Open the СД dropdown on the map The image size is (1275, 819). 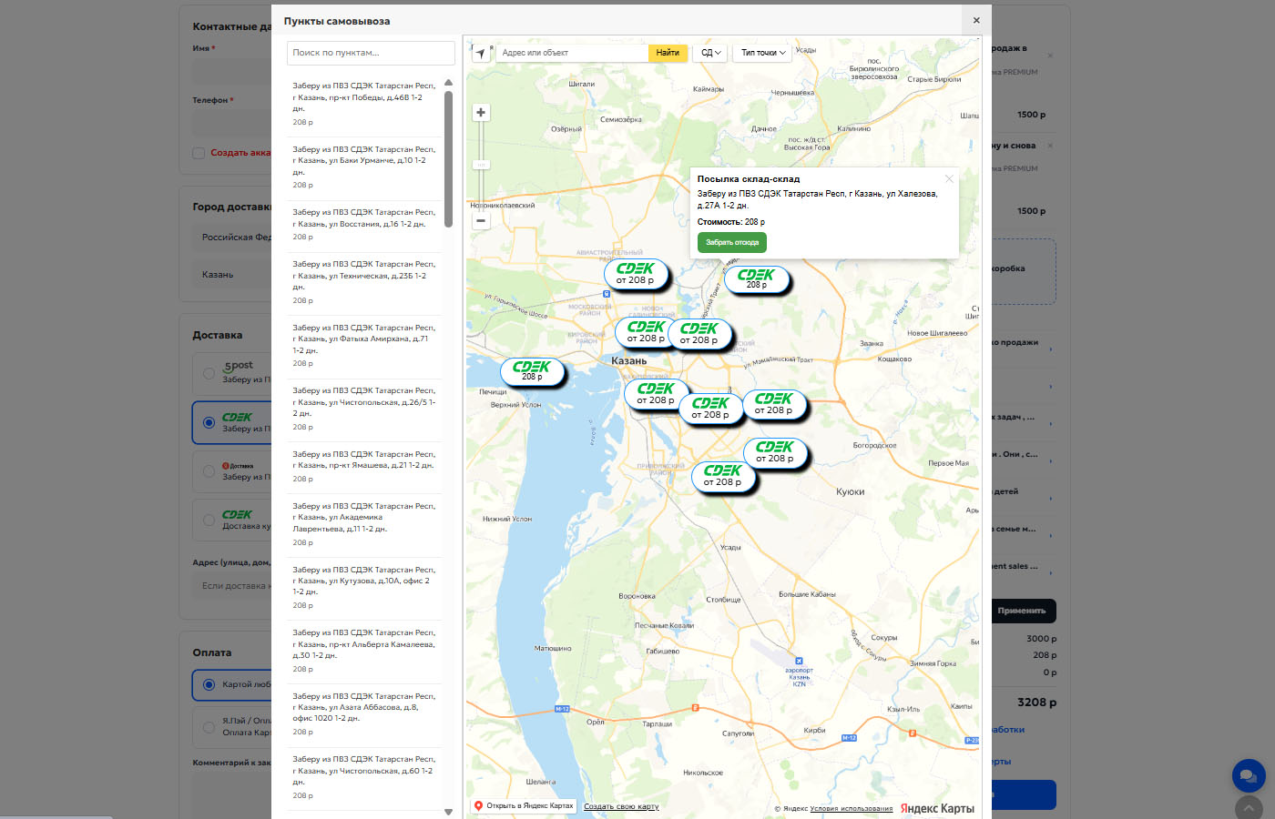710,53
